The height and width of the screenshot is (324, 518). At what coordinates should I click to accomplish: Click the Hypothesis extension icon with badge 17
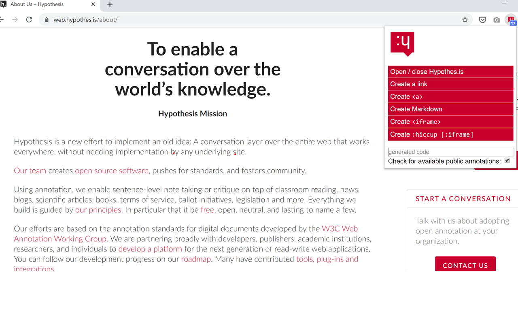coord(511,19)
